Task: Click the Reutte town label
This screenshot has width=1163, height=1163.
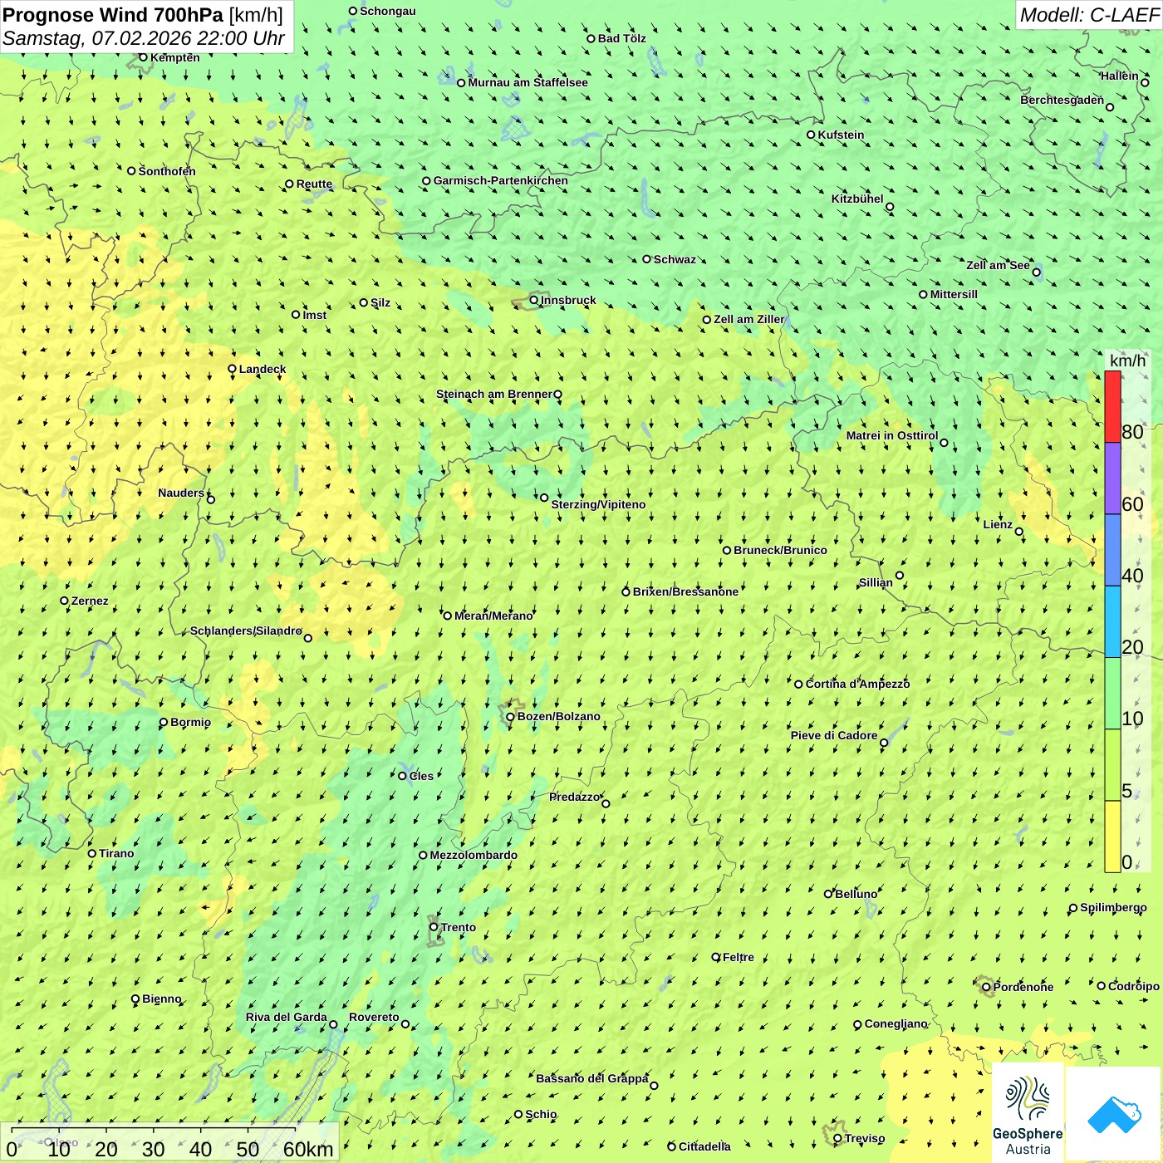Action: (314, 184)
